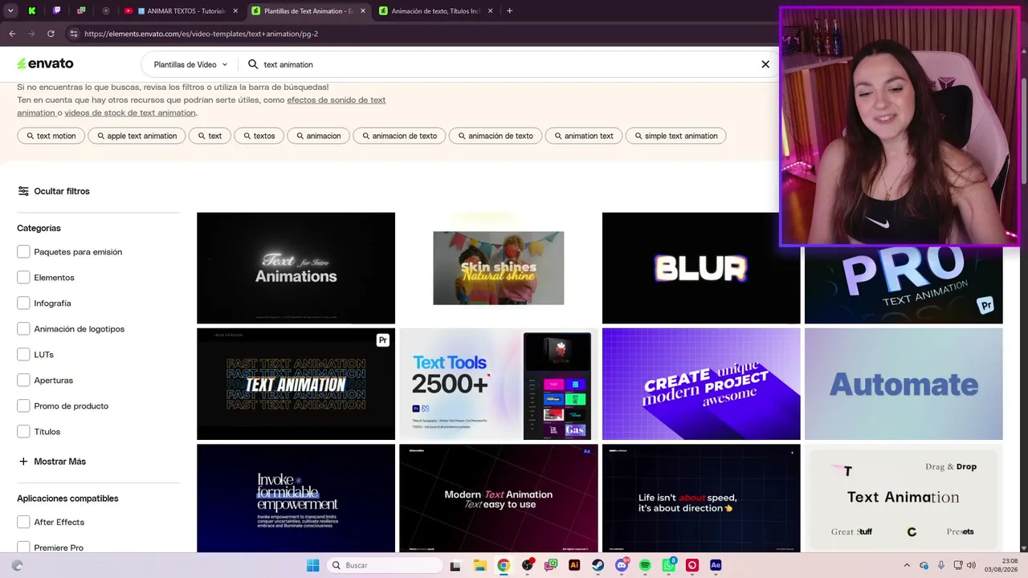Click the search magnifier icon

click(253, 64)
